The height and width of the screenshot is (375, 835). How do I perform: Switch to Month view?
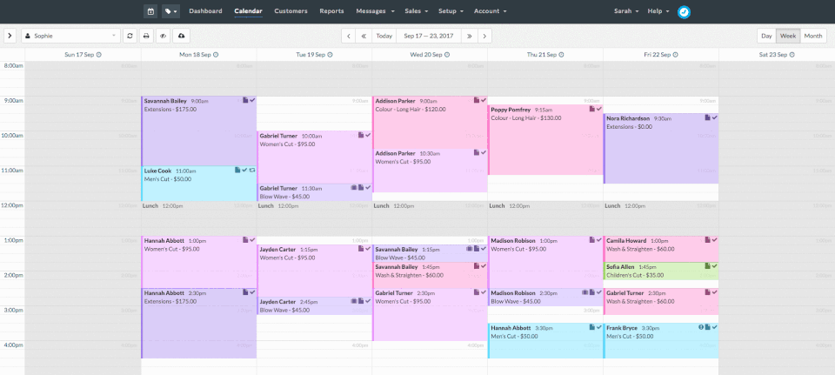(813, 37)
